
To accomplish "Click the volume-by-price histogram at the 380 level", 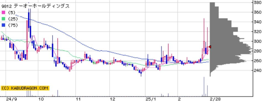I will click(212, 4).
